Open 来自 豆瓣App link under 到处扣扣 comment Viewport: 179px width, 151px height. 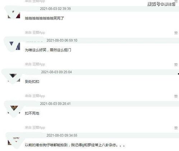tap(35, 96)
